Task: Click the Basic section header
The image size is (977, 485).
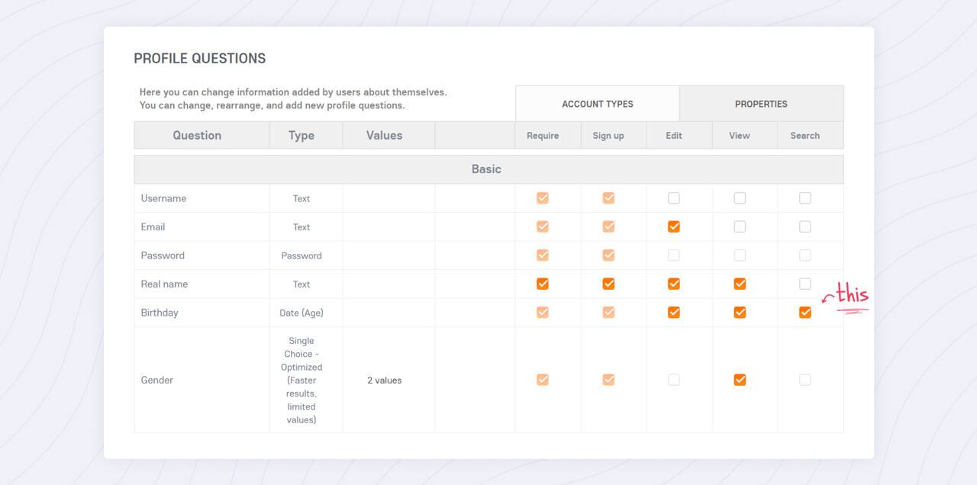Action: coord(486,169)
